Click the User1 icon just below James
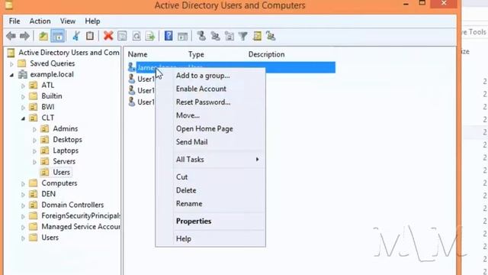488x275 pixels. coord(132,79)
